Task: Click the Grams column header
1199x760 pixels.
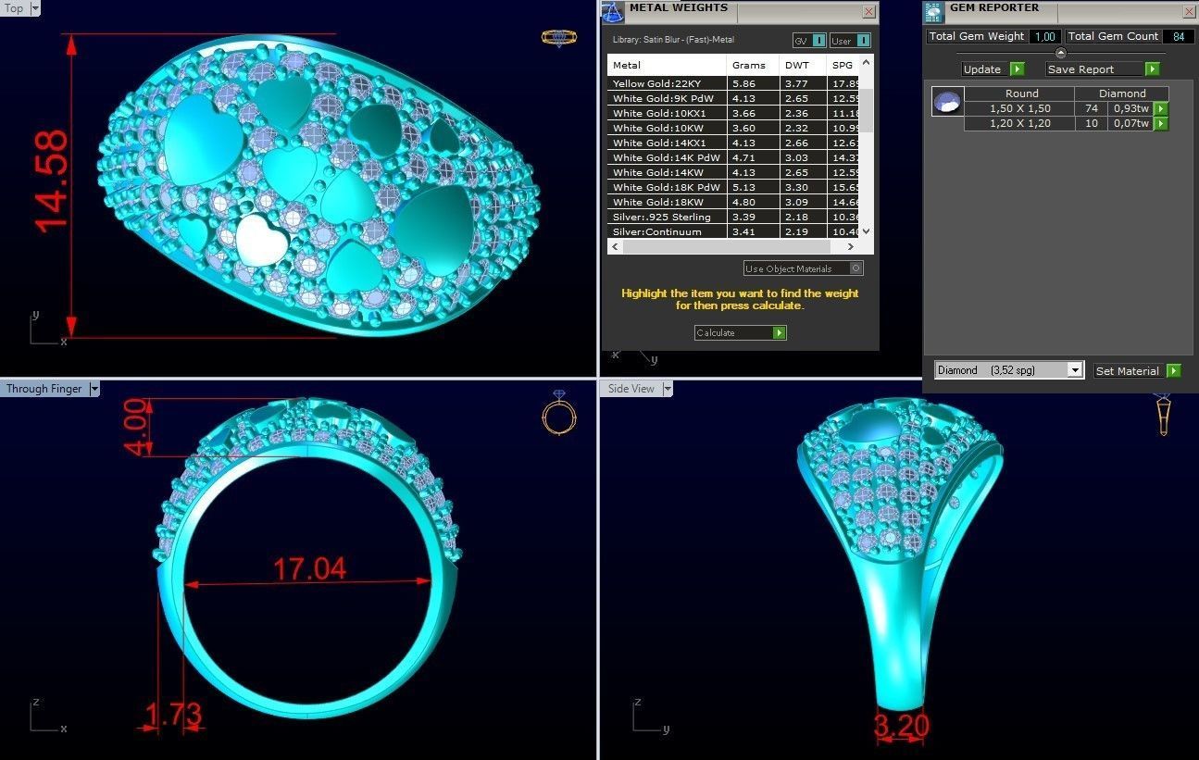Action: [753, 65]
